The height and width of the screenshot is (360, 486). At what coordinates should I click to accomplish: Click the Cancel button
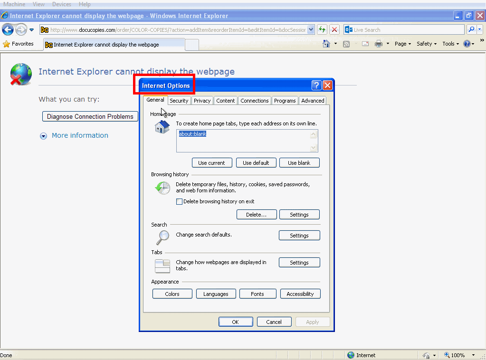click(274, 322)
